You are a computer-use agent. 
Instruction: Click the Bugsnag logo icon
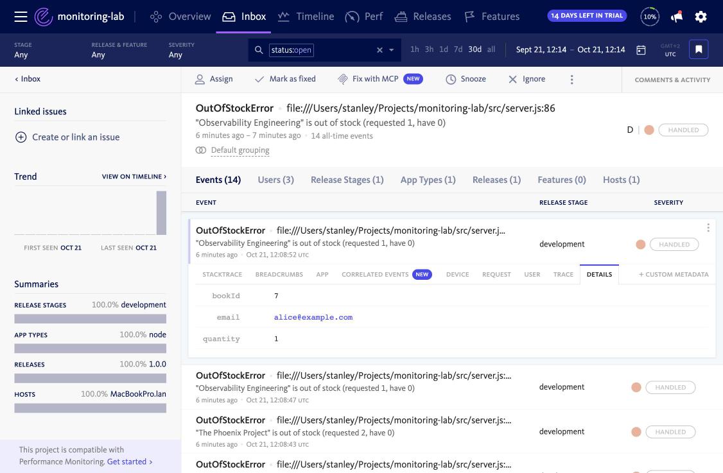click(x=44, y=17)
